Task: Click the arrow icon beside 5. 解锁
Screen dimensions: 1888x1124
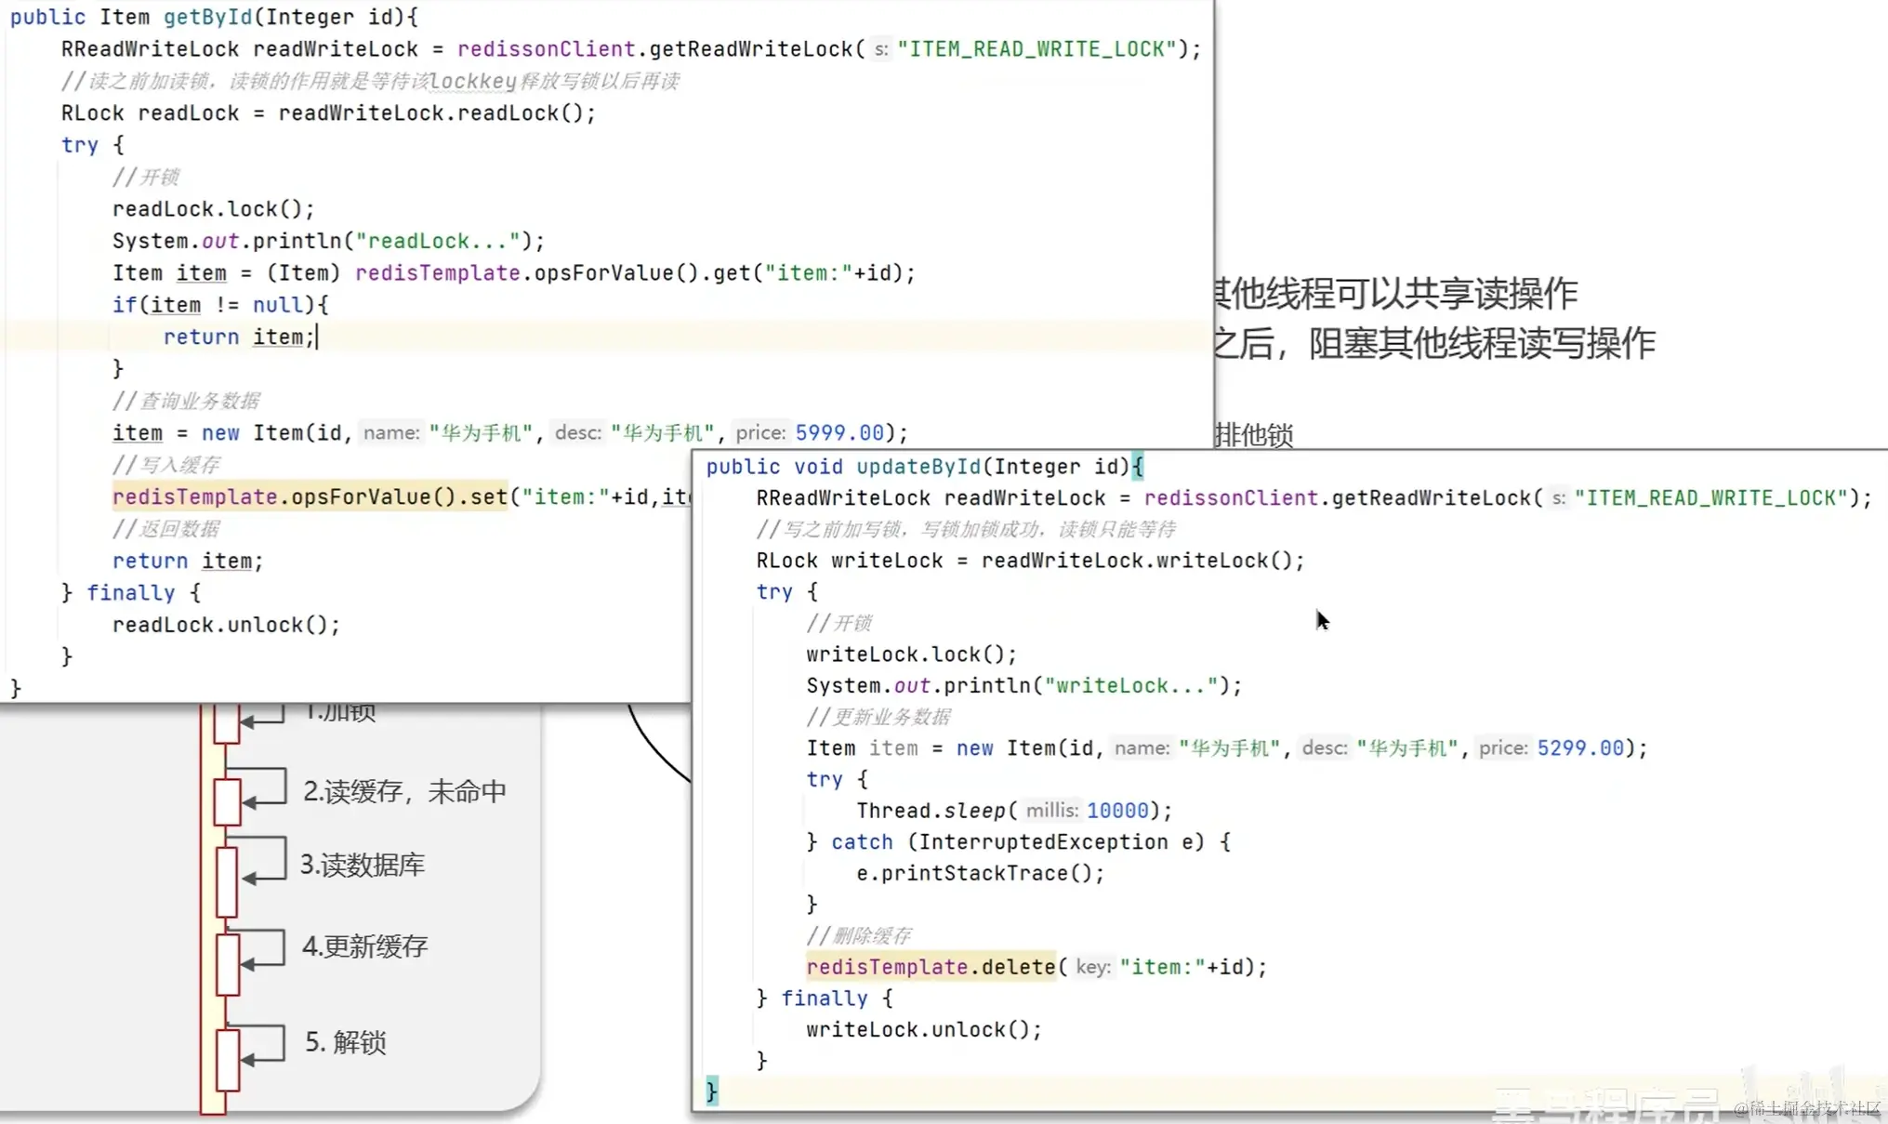Action: click(x=251, y=1058)
